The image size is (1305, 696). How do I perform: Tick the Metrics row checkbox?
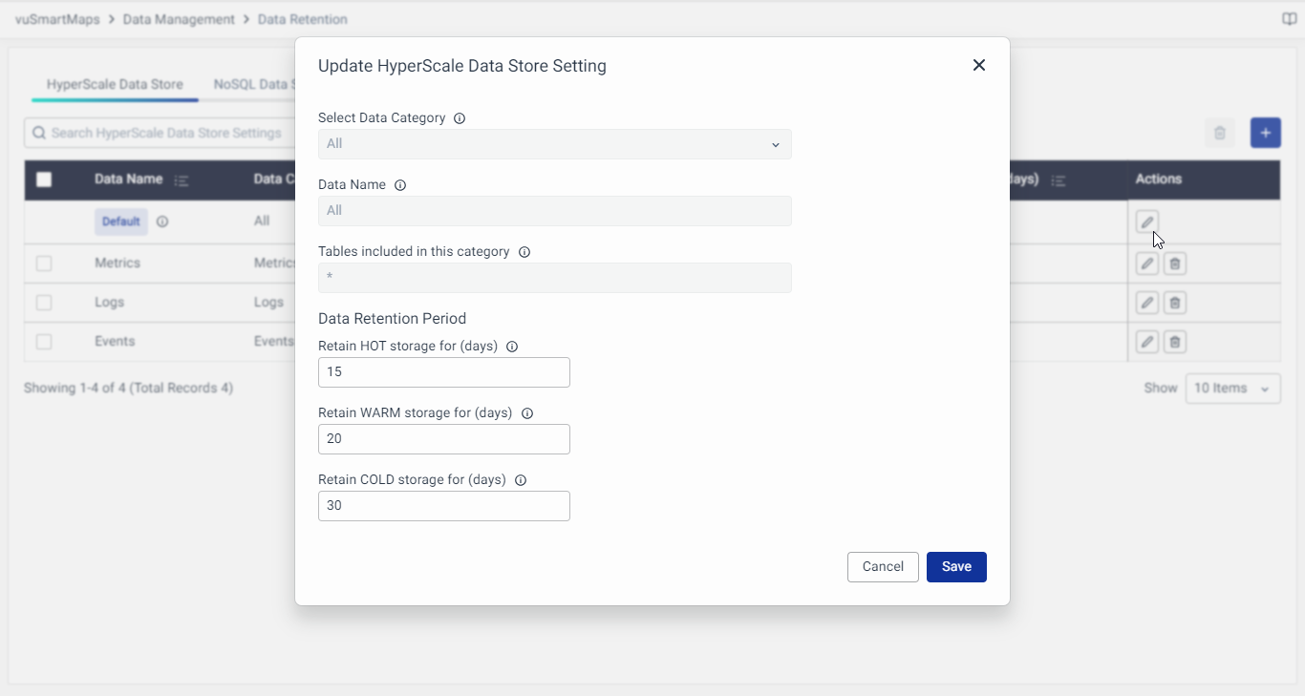(x=44, y=264)
